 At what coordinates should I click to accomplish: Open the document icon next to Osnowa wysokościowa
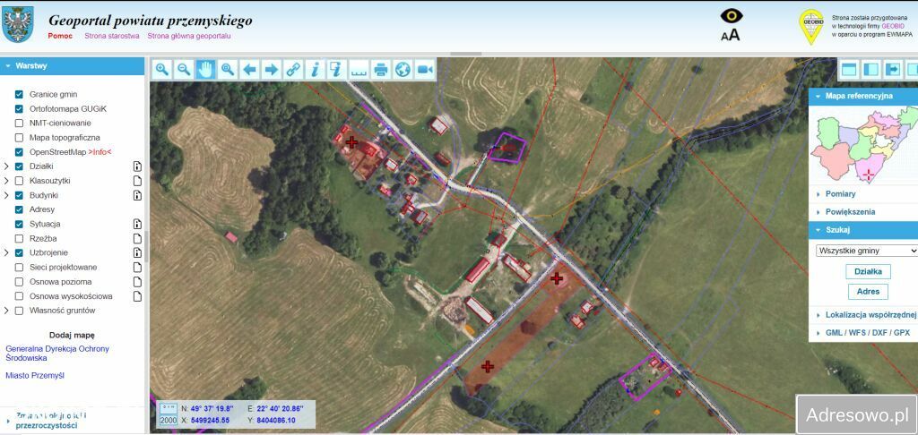[137, 296]
